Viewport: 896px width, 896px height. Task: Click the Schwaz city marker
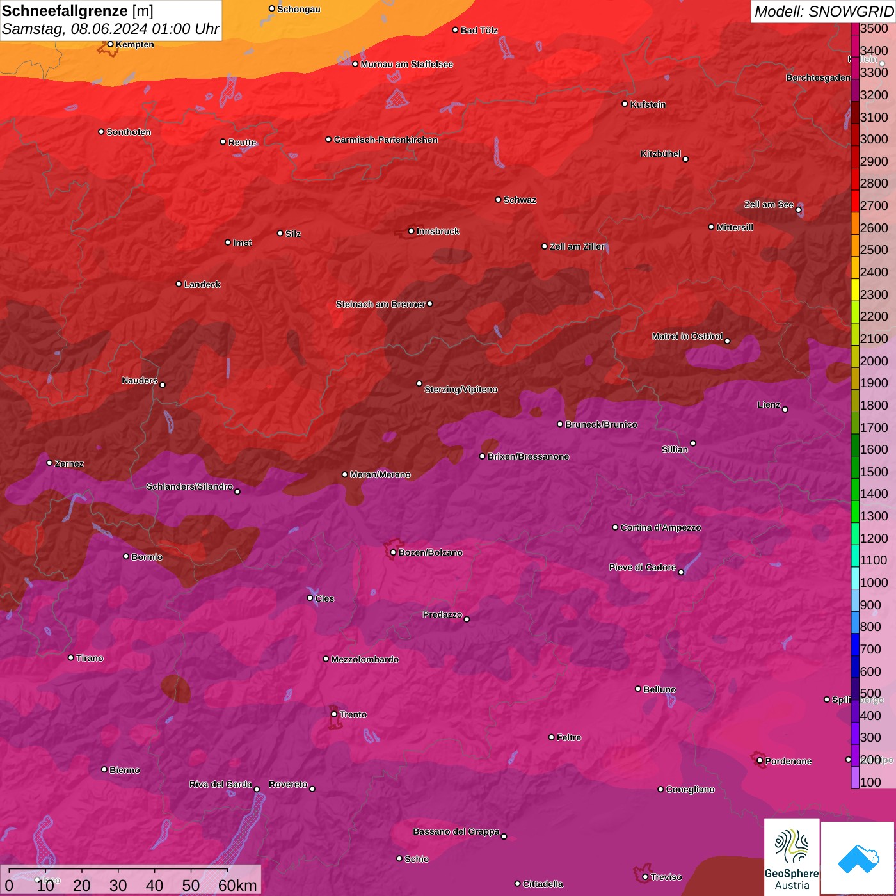coord(499,200)
